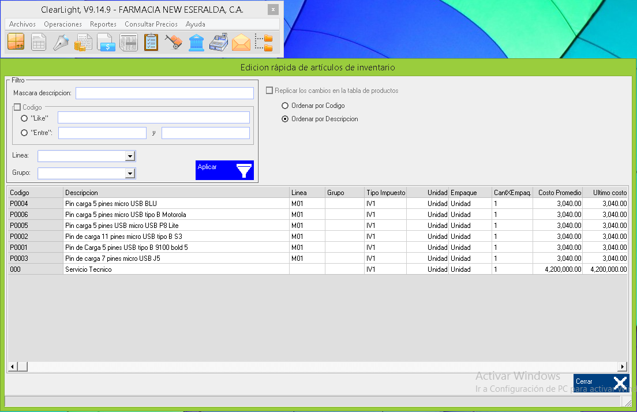Select Ordenar por Codigo option
The width and height of the screenshot is (637, 412).
tap(285, 106)
